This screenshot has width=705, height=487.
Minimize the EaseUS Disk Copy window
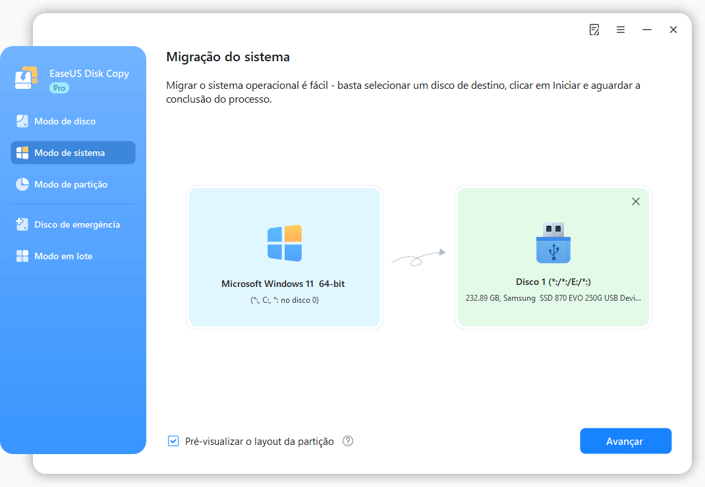(646, 30)
